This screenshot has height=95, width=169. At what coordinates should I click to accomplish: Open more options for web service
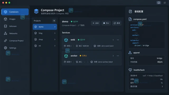tap(118, 40)
